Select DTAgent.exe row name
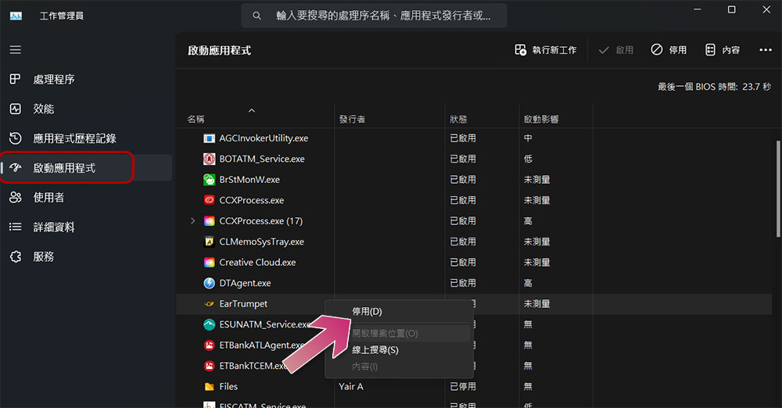 point(246,283)
